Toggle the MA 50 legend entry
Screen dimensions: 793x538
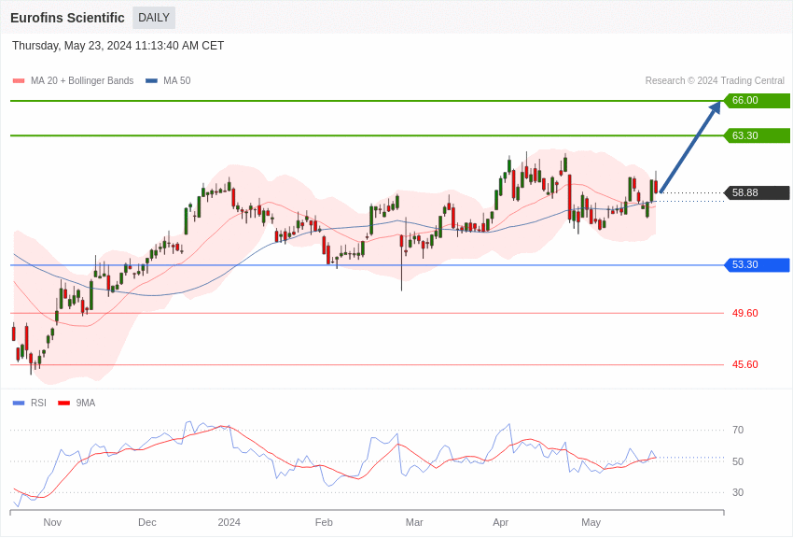pos(168,81)
